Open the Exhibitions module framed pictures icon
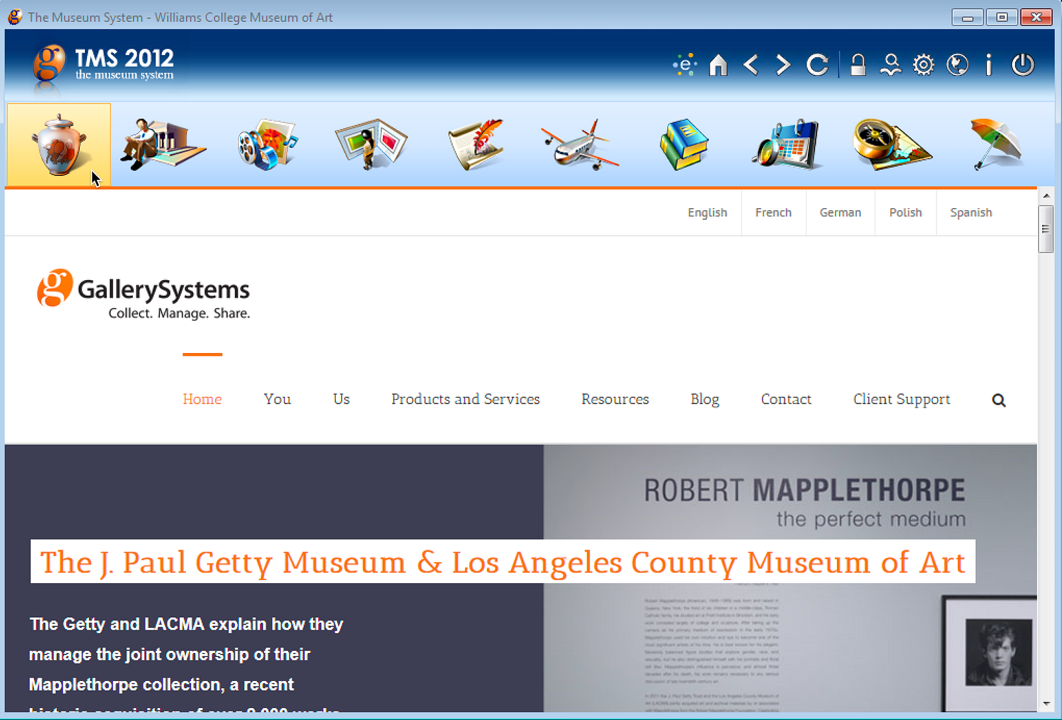 coord(371,144)
